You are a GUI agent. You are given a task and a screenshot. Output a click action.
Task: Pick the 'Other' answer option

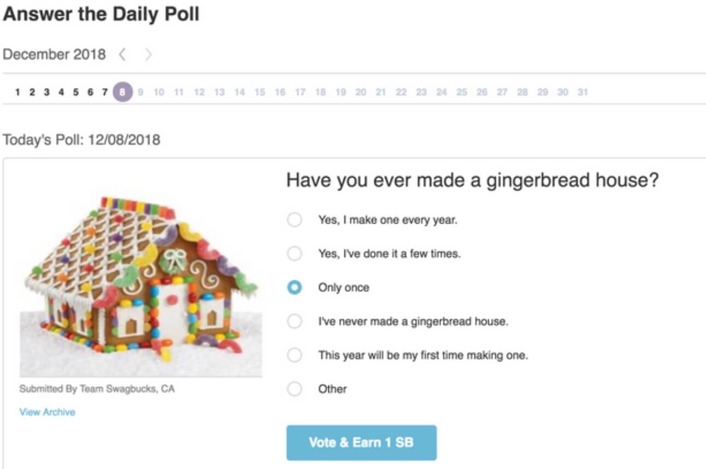(x=296, y=389)
